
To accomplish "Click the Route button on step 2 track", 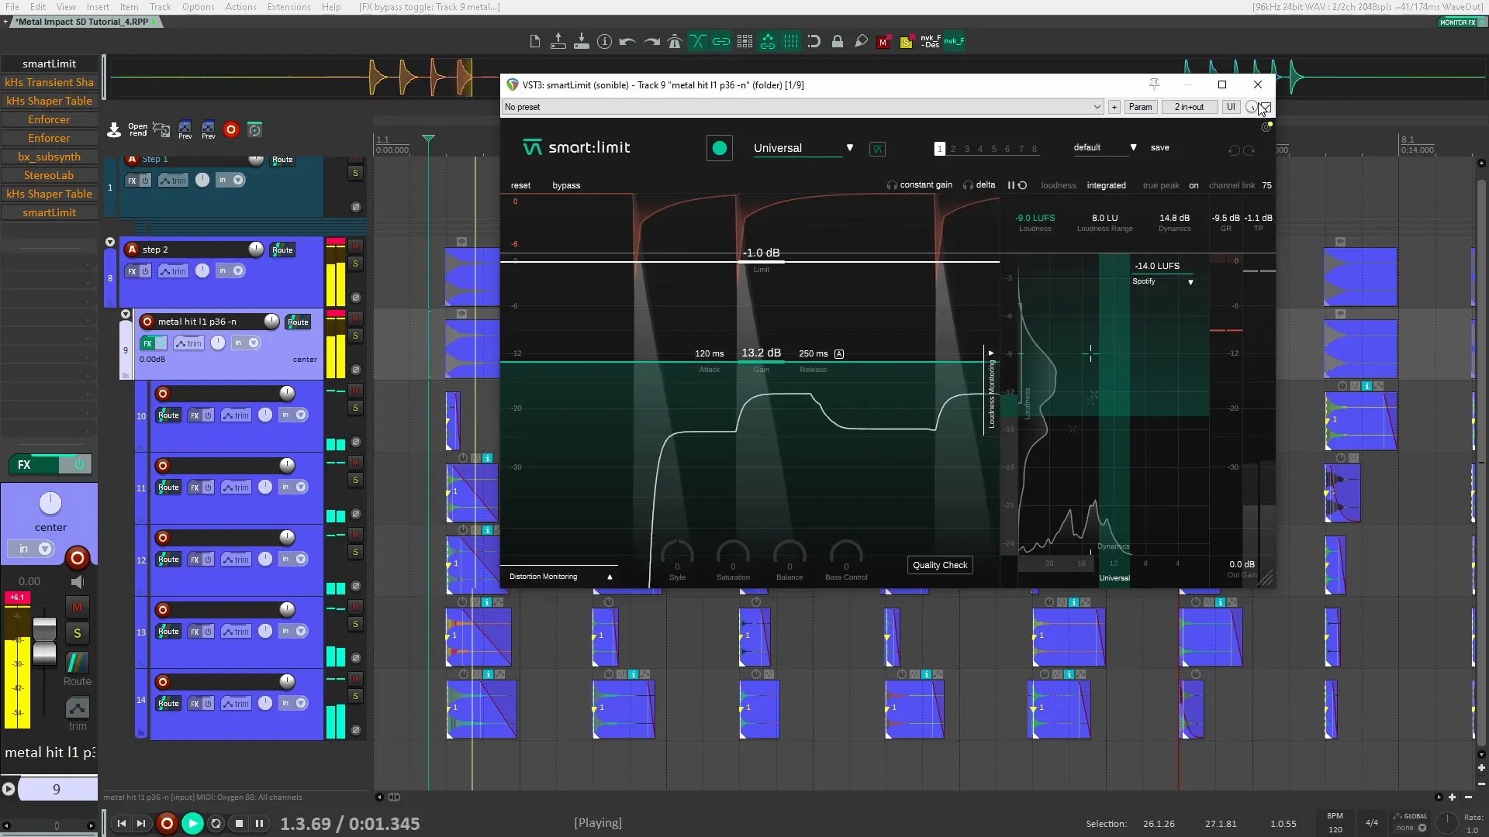I will (x=282, y=250).
